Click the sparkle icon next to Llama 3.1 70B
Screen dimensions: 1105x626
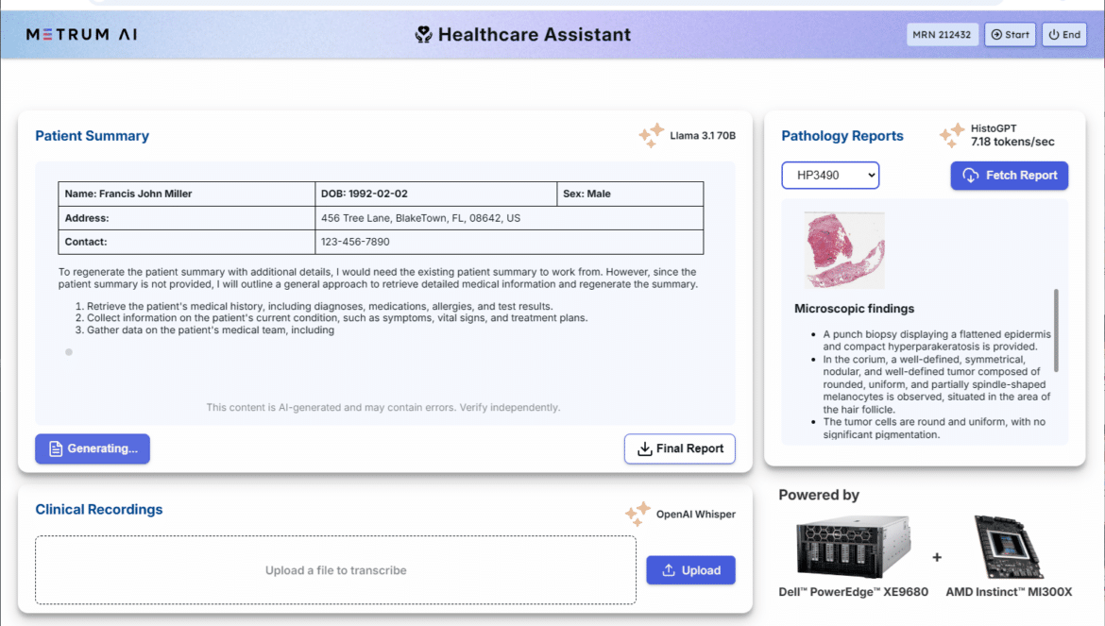(x=651, y=135)
